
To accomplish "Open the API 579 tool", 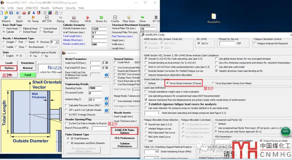I will click(x=47, y=19).
